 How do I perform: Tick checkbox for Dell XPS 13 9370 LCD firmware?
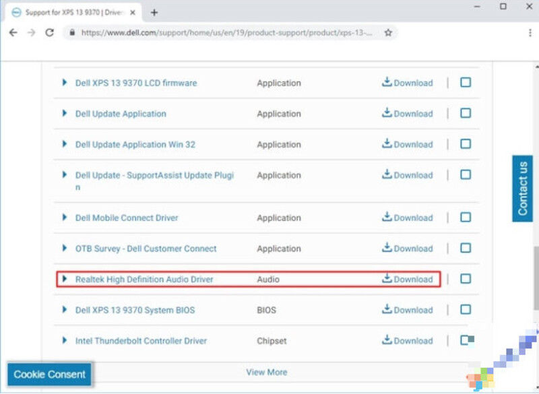point(466,82)
